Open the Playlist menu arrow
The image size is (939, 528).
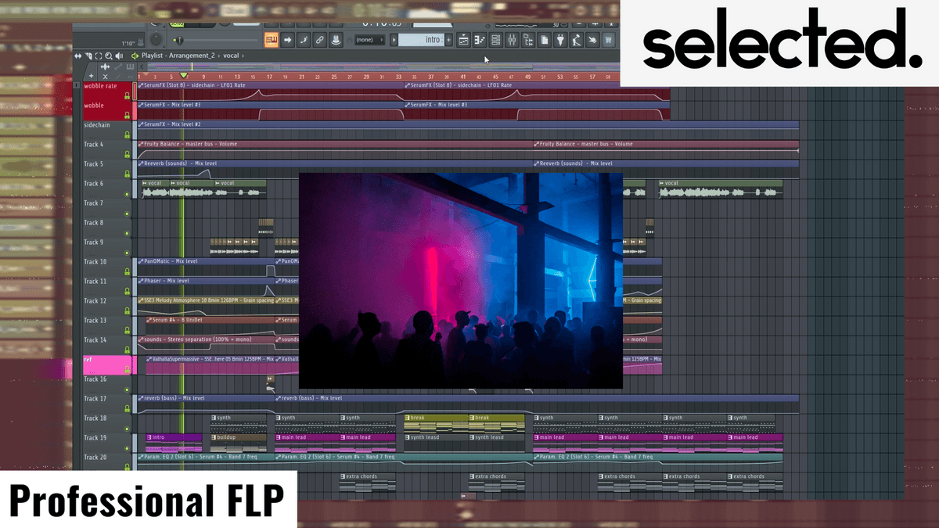(135, 56)
